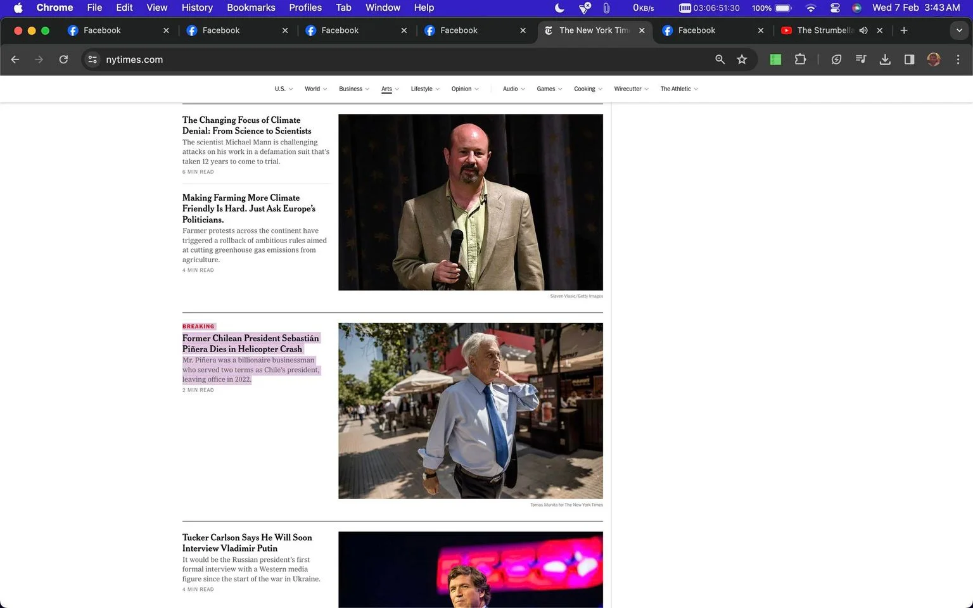
Task: Expand the Lifestyle section dropdown
Action: pyautogui.click(x=425, y=89)
